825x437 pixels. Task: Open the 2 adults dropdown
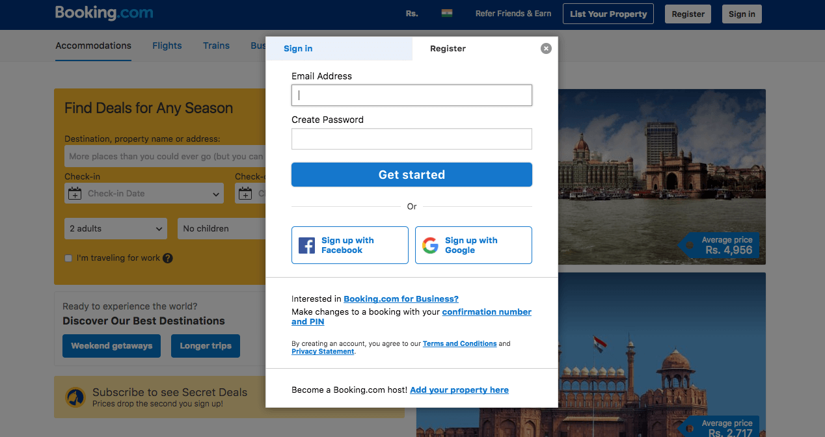click(116, 228)
